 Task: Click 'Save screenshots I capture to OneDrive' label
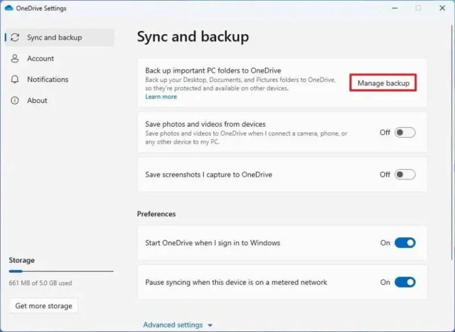[209, 175]
